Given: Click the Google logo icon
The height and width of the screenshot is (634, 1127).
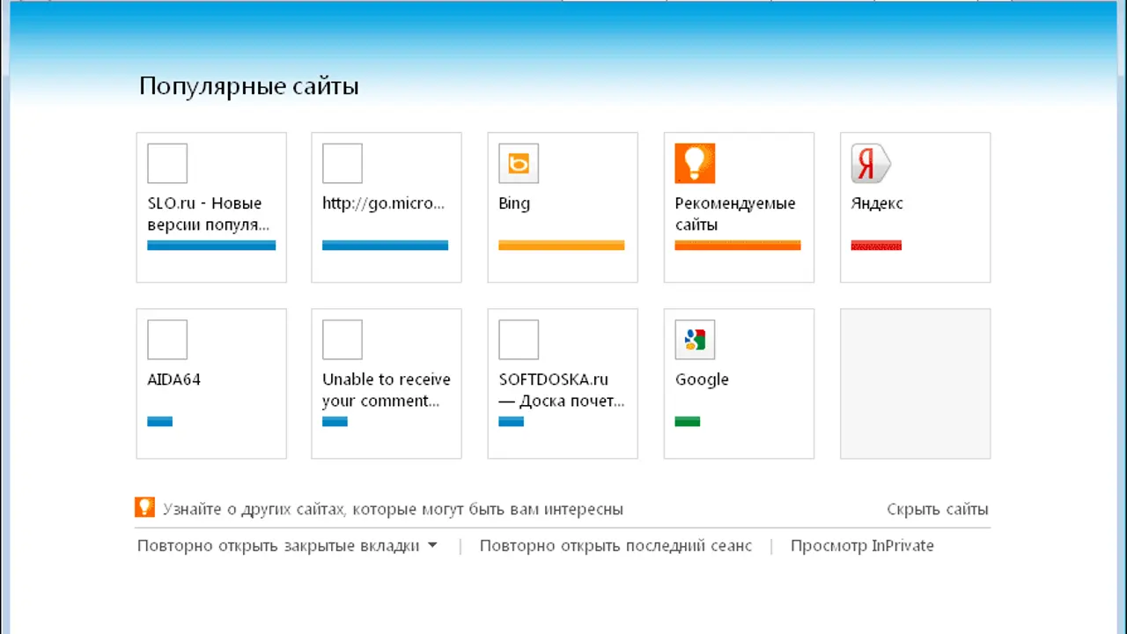Looking at the screenshot, I should tap(695, 340).
